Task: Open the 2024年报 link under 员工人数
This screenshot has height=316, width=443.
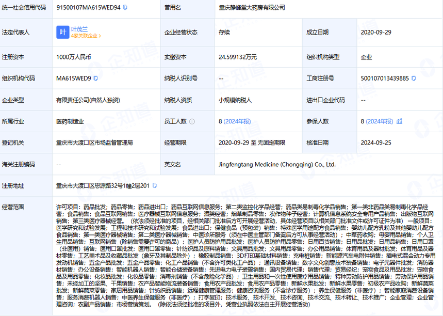Action: (237, 121)
